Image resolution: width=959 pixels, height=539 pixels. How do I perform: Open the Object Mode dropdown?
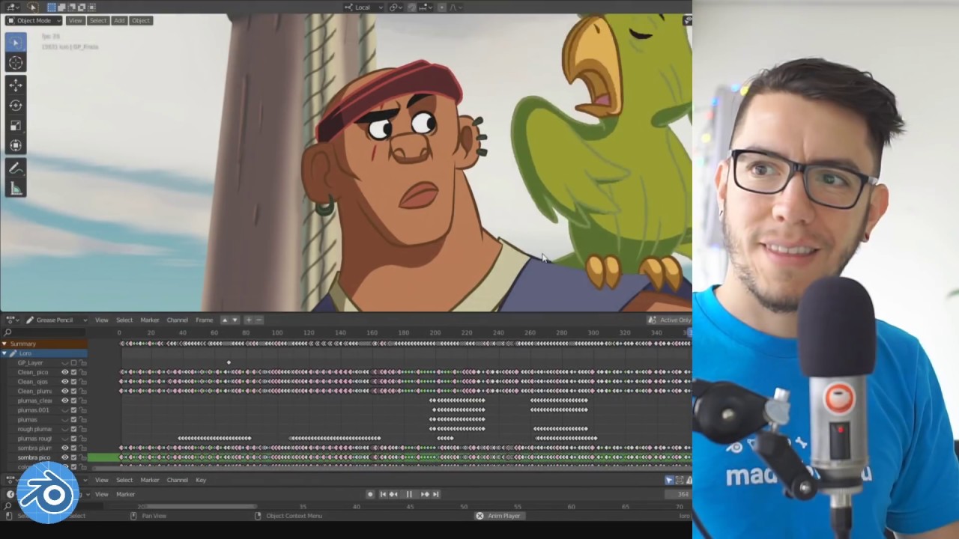pos(33,20)
